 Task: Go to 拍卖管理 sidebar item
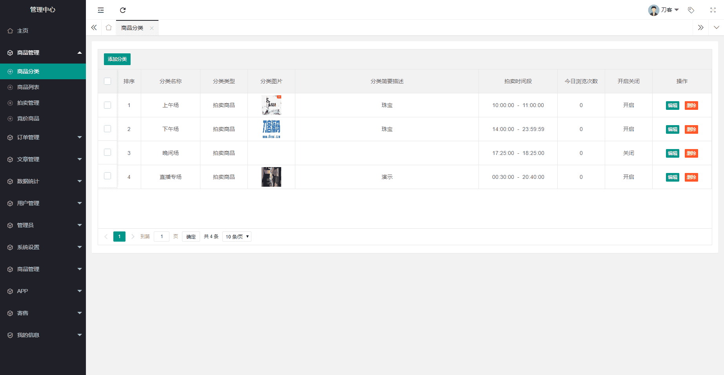tap(28, 103)
